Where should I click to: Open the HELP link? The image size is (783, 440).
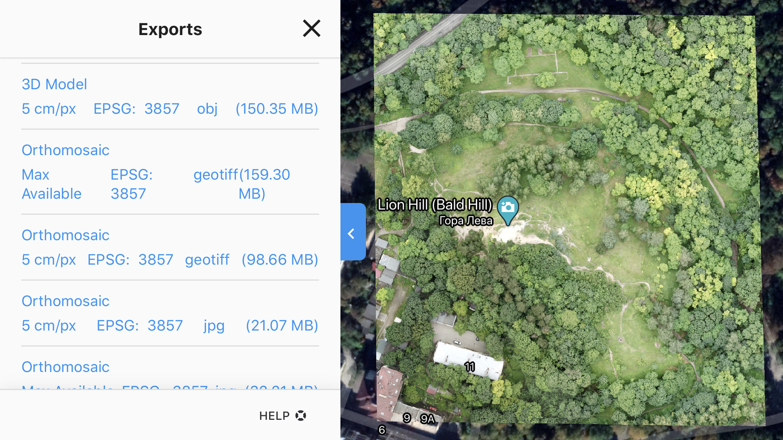click(x=274, y=416)
